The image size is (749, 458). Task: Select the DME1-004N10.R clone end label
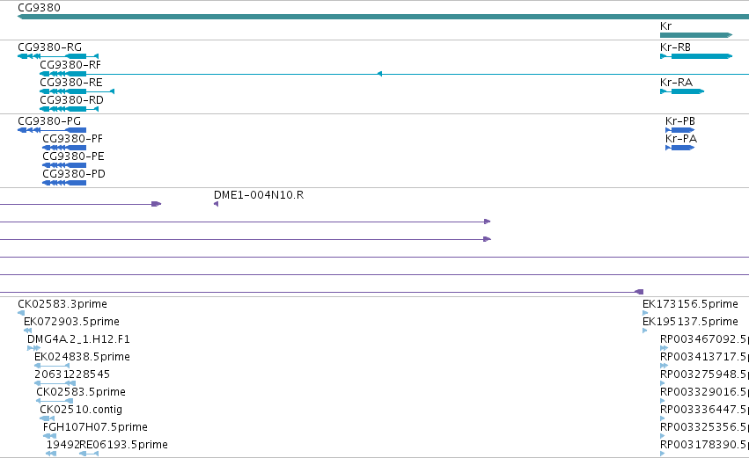(259, 195)
